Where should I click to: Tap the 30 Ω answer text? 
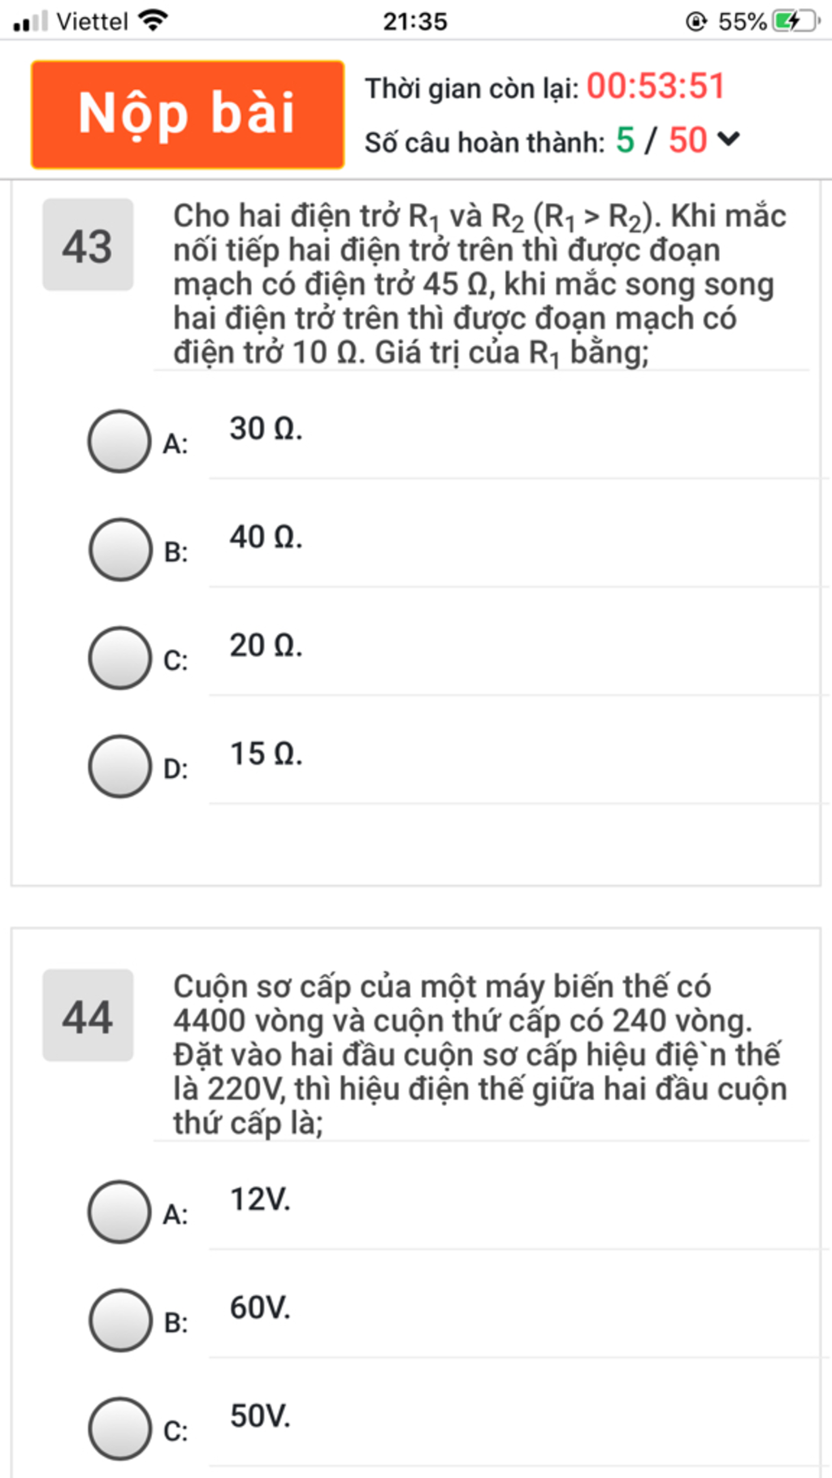(266, 429)
